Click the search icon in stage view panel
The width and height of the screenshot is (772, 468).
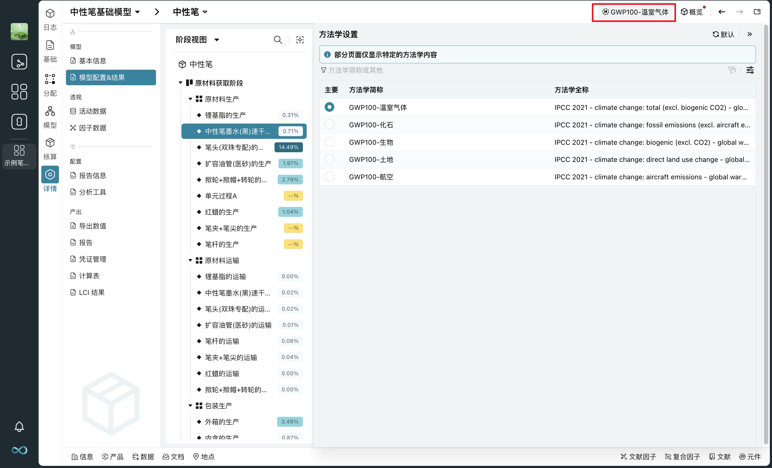pyautogui.click(x=278, y=40)
